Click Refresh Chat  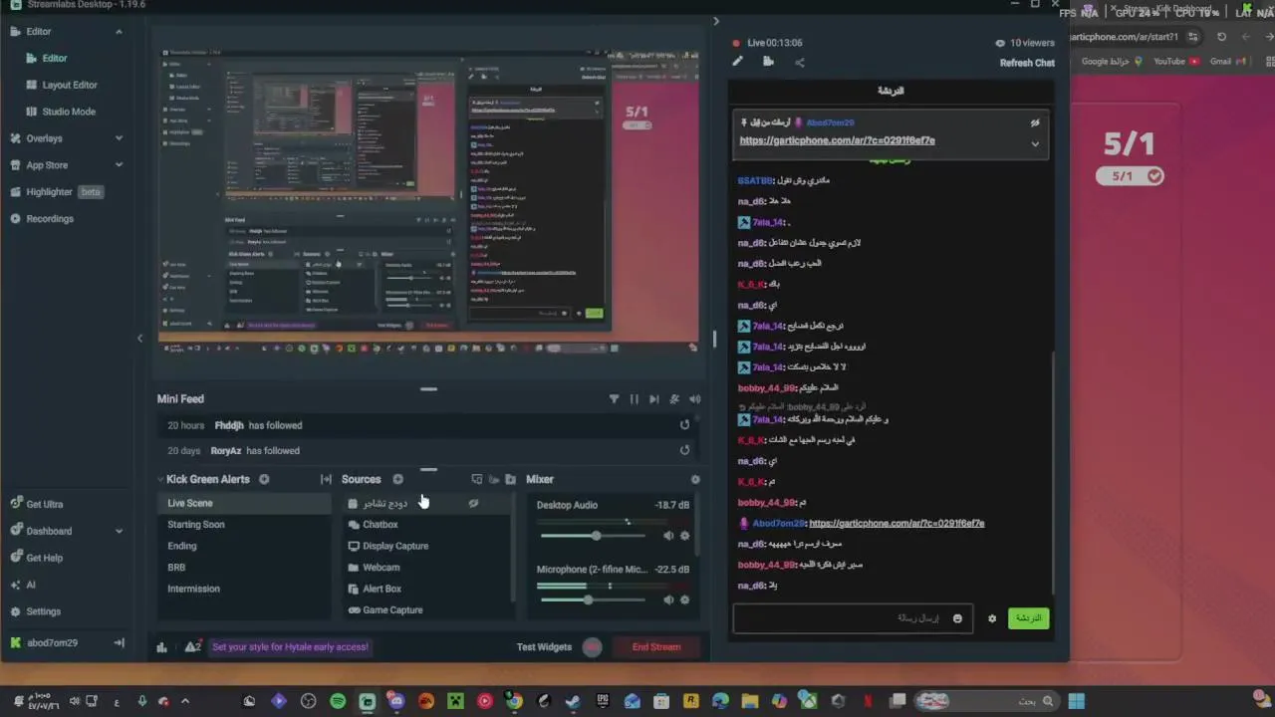[x=1027, y=63]
